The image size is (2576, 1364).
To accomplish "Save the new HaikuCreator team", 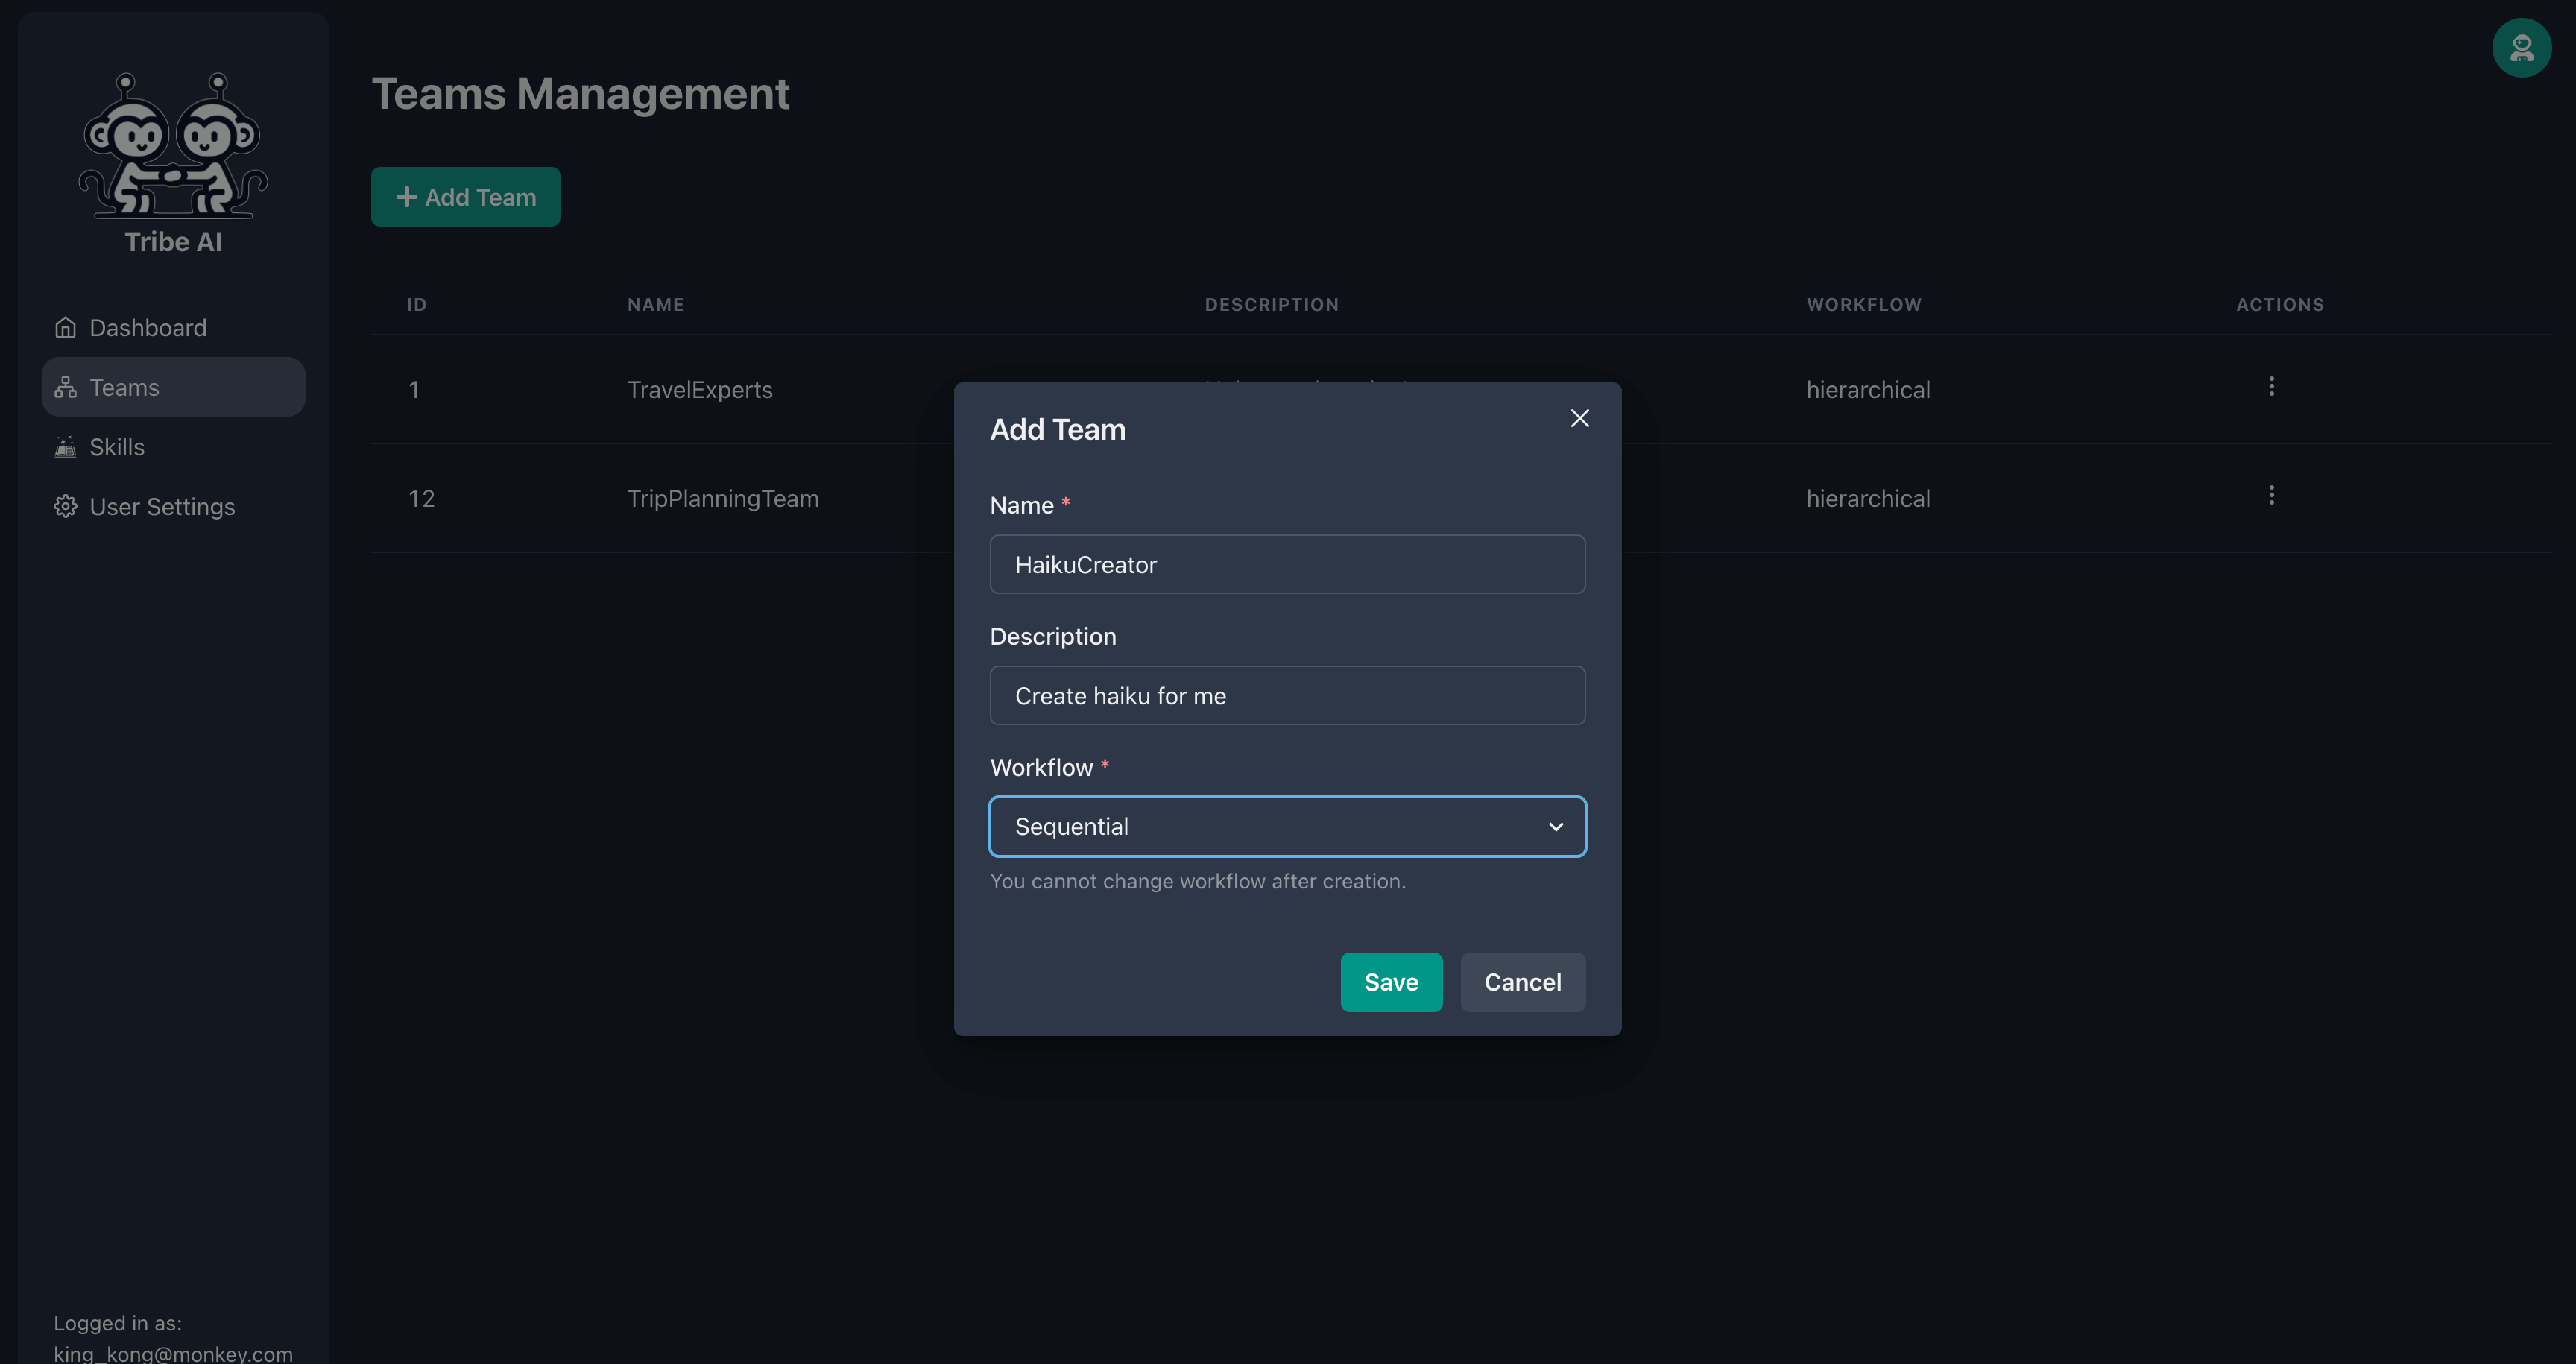I will tap(1390, 981).
